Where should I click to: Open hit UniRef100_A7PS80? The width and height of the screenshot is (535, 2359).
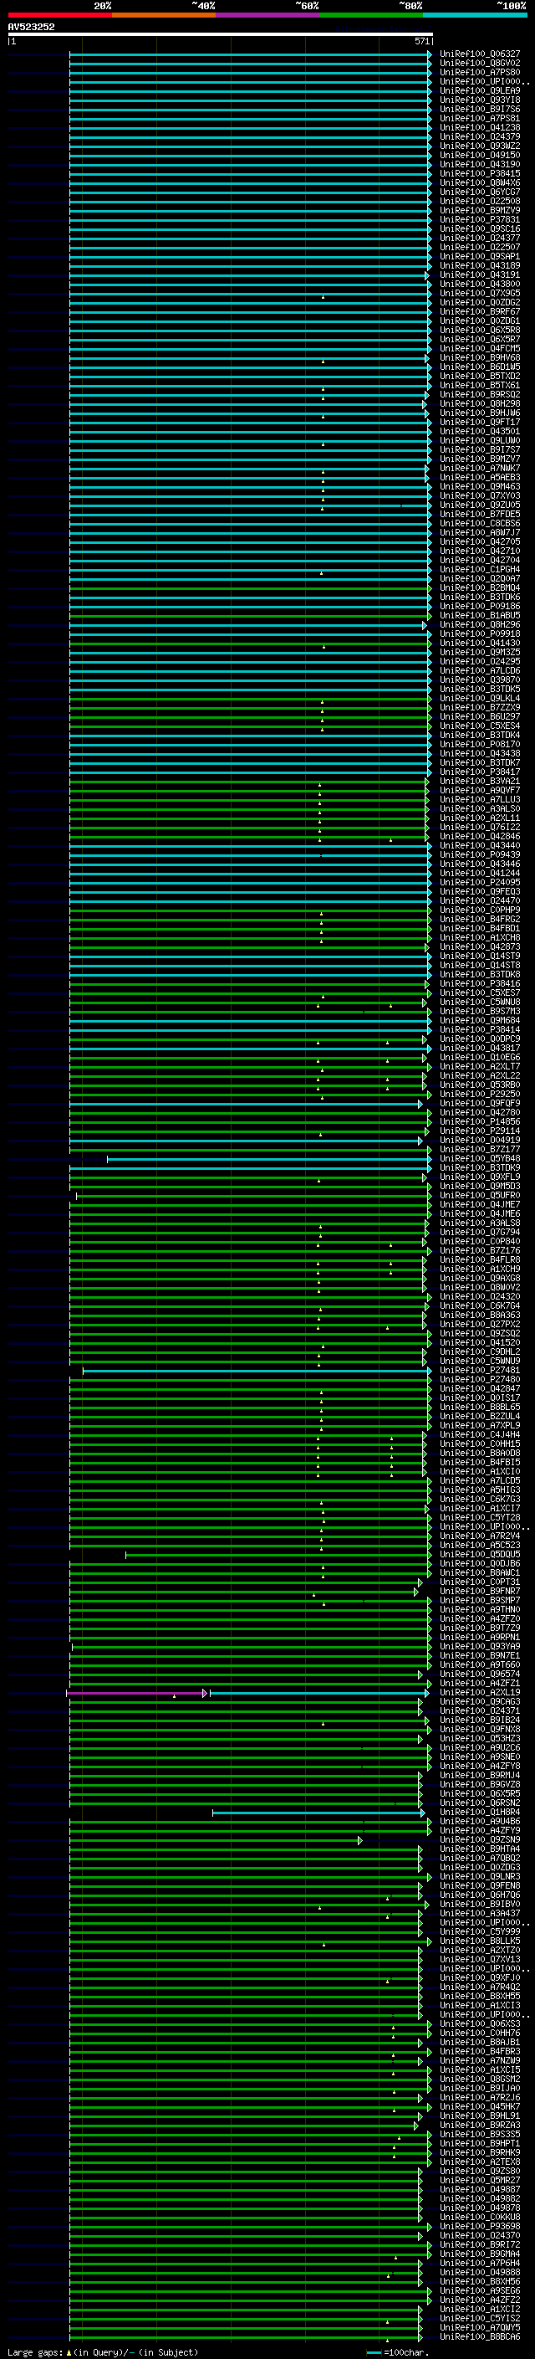pyautogui.click(x=480, y=72)
